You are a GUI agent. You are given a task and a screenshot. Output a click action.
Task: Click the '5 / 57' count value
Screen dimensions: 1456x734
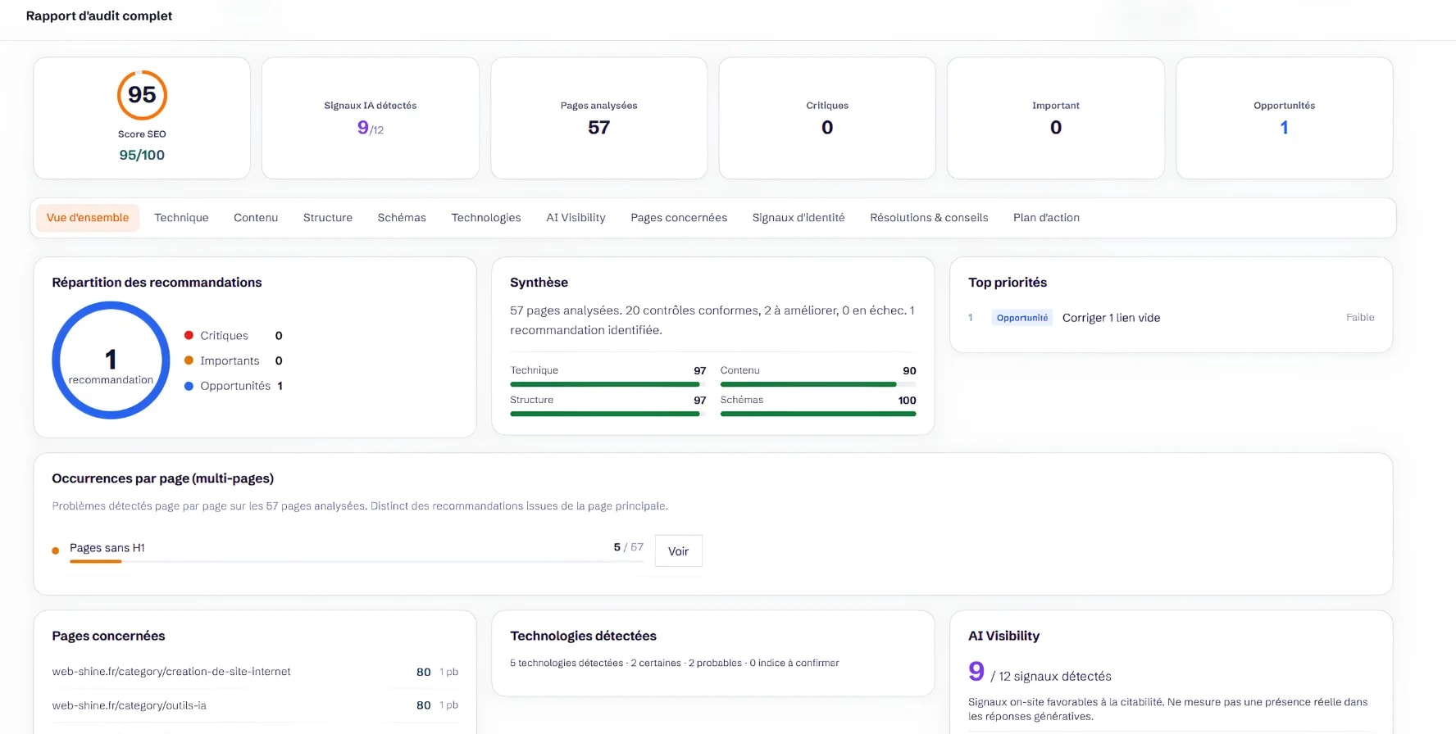[629, 547]
